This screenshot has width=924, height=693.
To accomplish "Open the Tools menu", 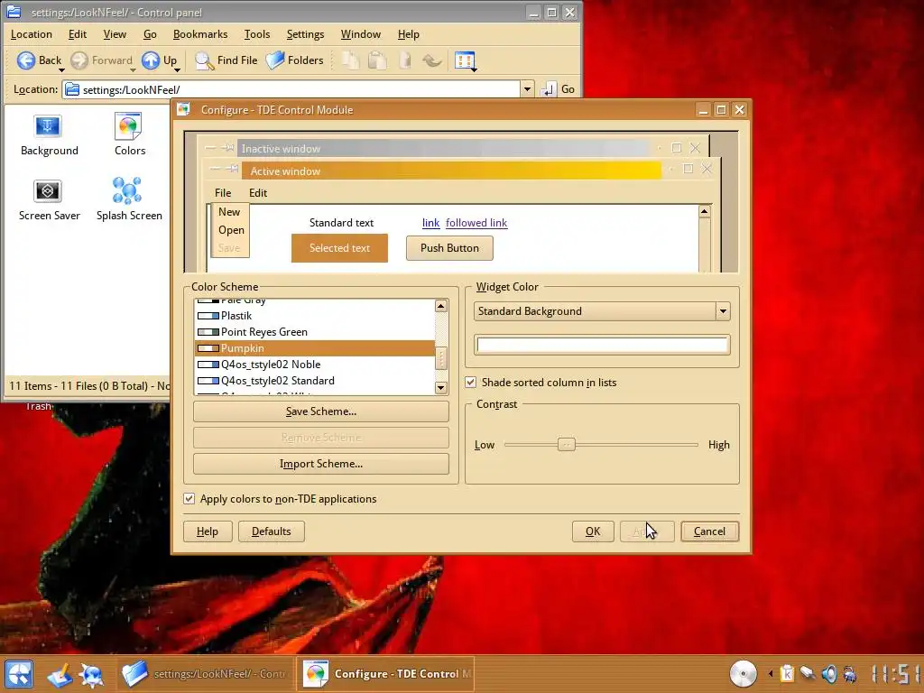I will [x=257, y=34].
